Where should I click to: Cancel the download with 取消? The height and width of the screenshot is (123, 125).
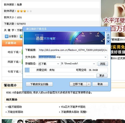click(x=100, y=84)
